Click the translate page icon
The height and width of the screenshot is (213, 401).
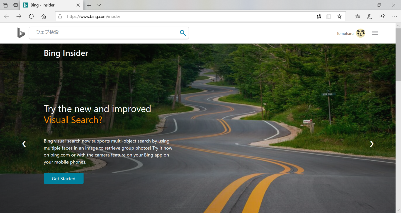319,16
